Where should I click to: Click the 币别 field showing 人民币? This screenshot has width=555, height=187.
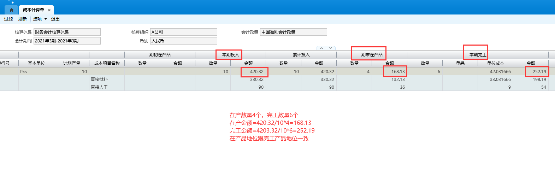pos(183,41)
